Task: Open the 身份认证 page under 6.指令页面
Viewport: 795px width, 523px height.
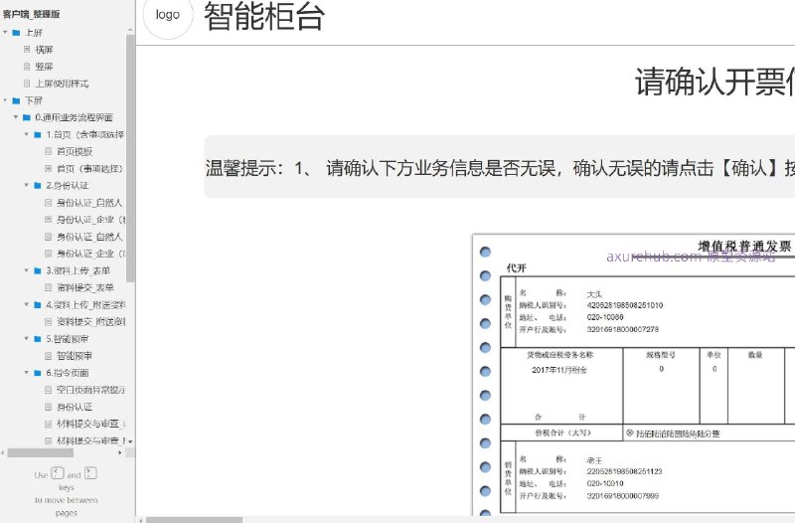Action: click(x=75, y=407)
